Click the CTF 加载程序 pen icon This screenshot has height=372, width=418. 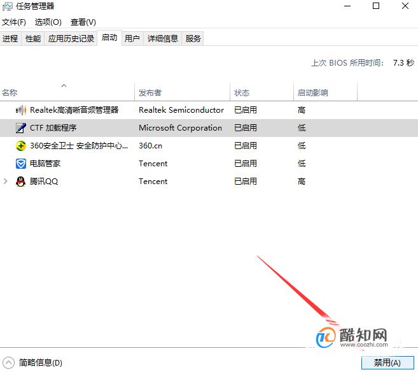[x=21, y=128]
